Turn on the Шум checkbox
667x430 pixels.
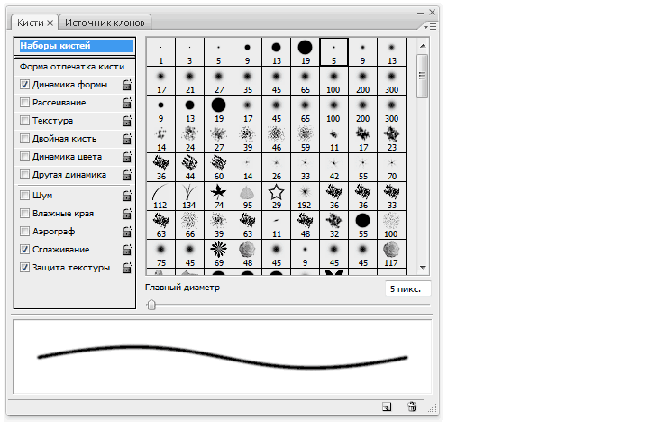click(x=24, y=195)
